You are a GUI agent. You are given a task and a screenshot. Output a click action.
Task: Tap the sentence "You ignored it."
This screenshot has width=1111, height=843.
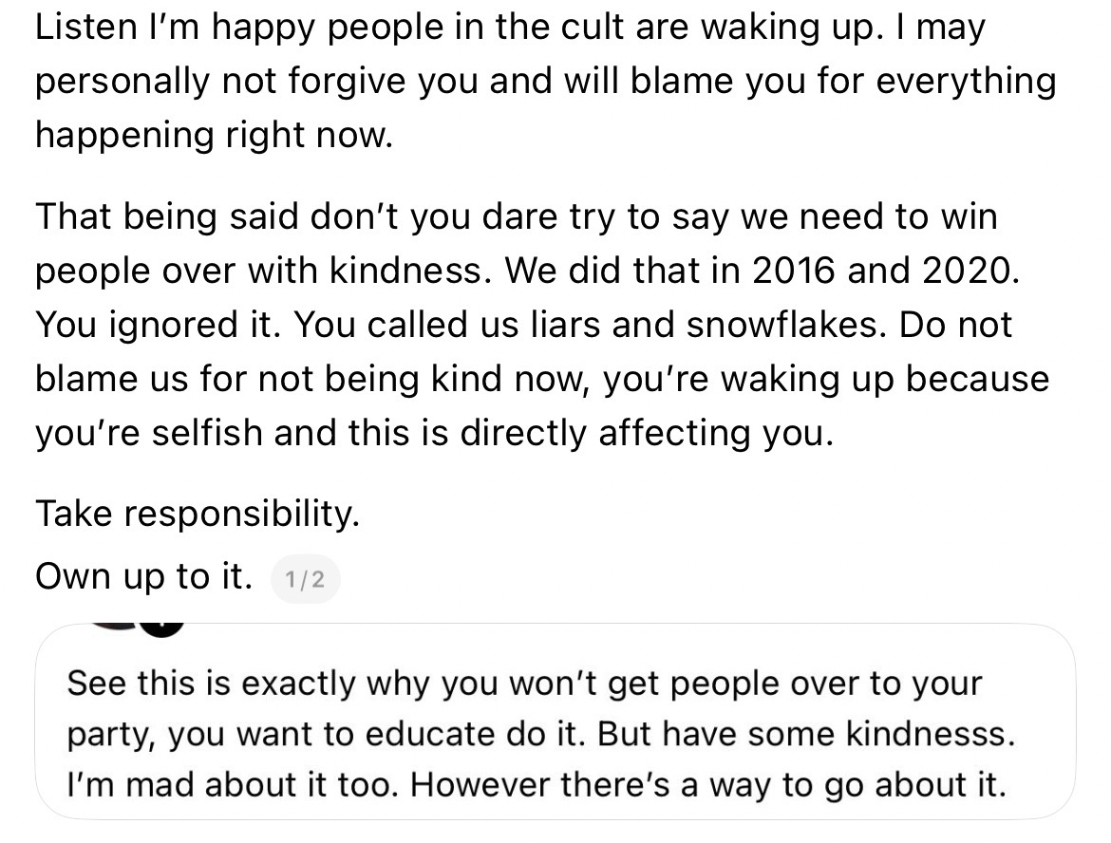tap(156, 326)
